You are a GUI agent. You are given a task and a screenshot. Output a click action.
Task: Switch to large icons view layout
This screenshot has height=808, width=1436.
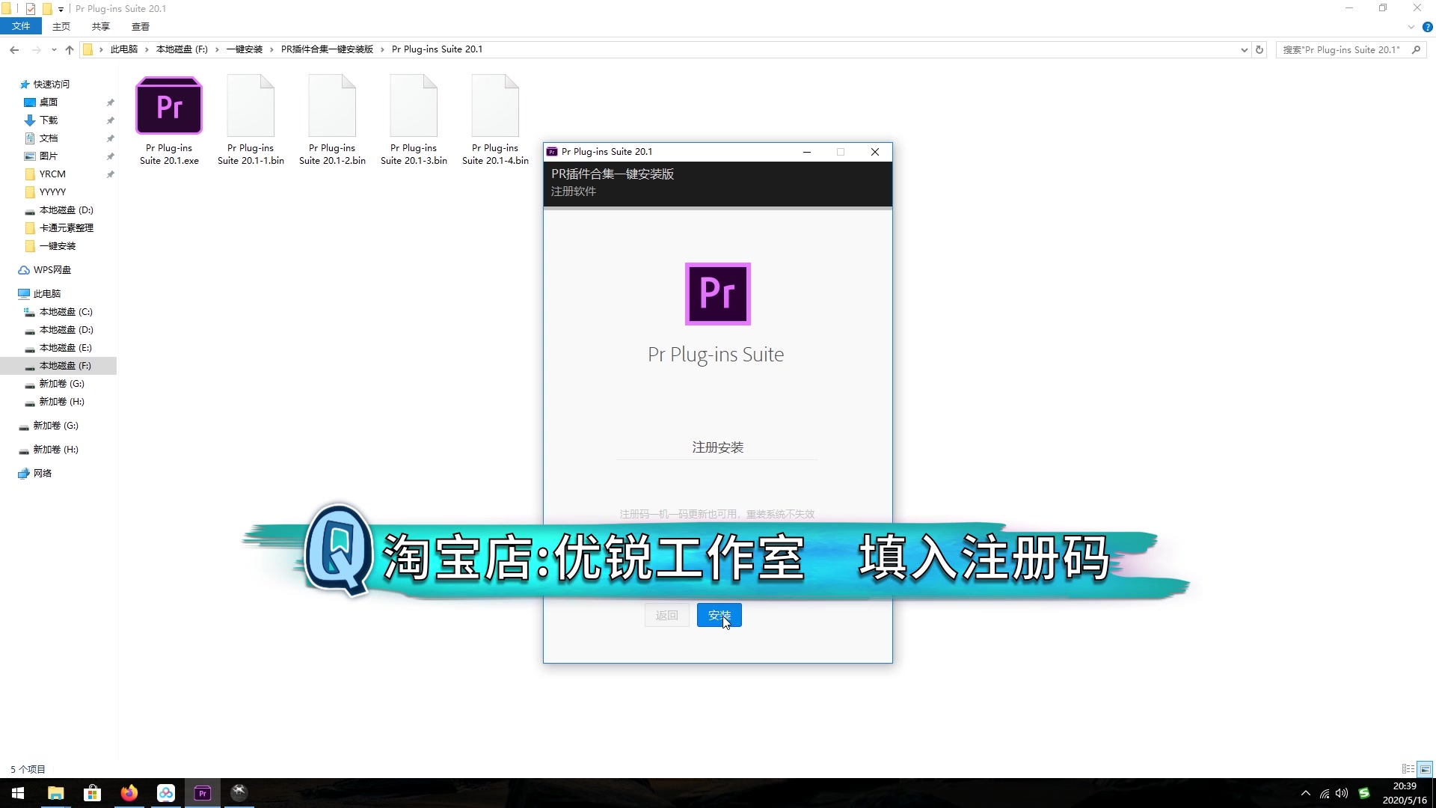[x=1425, y=768]
